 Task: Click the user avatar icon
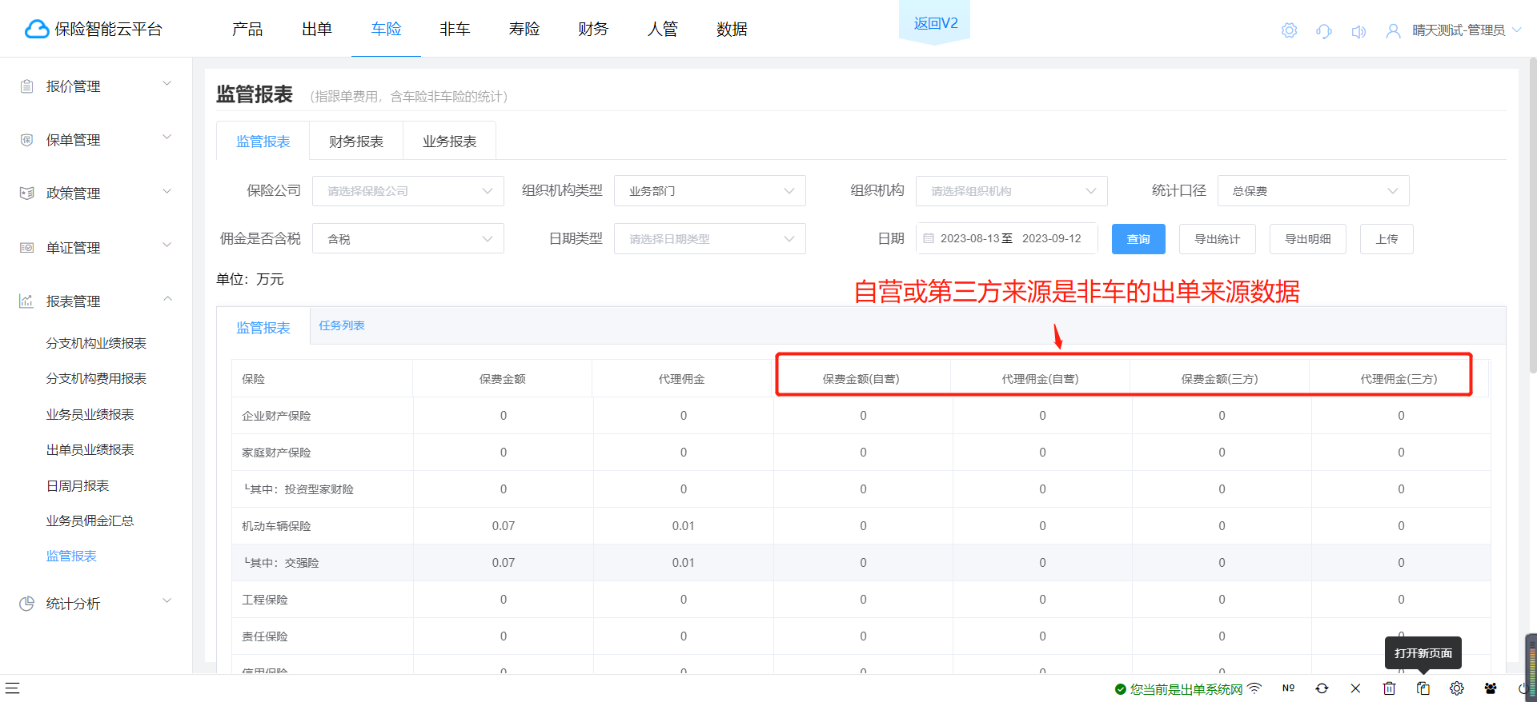pos(1394,31)
